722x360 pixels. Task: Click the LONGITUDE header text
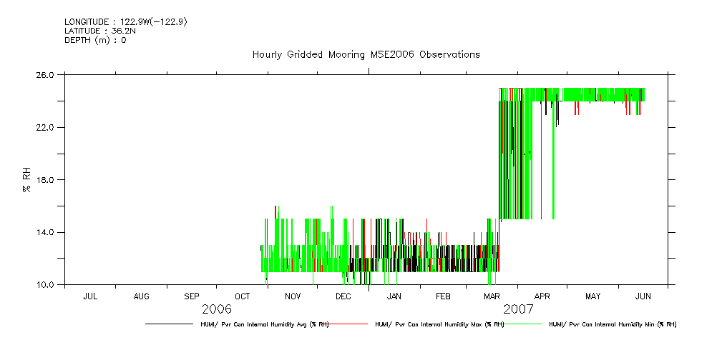[x=126, y=22]
